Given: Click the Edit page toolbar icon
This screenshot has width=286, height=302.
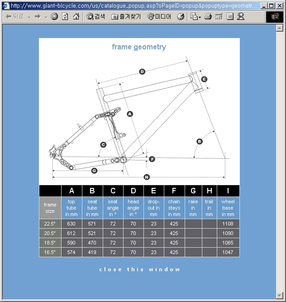Looking at the screenshot, I should click(219, 17).
